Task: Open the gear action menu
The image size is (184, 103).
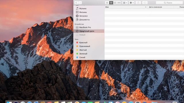Action: (x=132, y=3)
